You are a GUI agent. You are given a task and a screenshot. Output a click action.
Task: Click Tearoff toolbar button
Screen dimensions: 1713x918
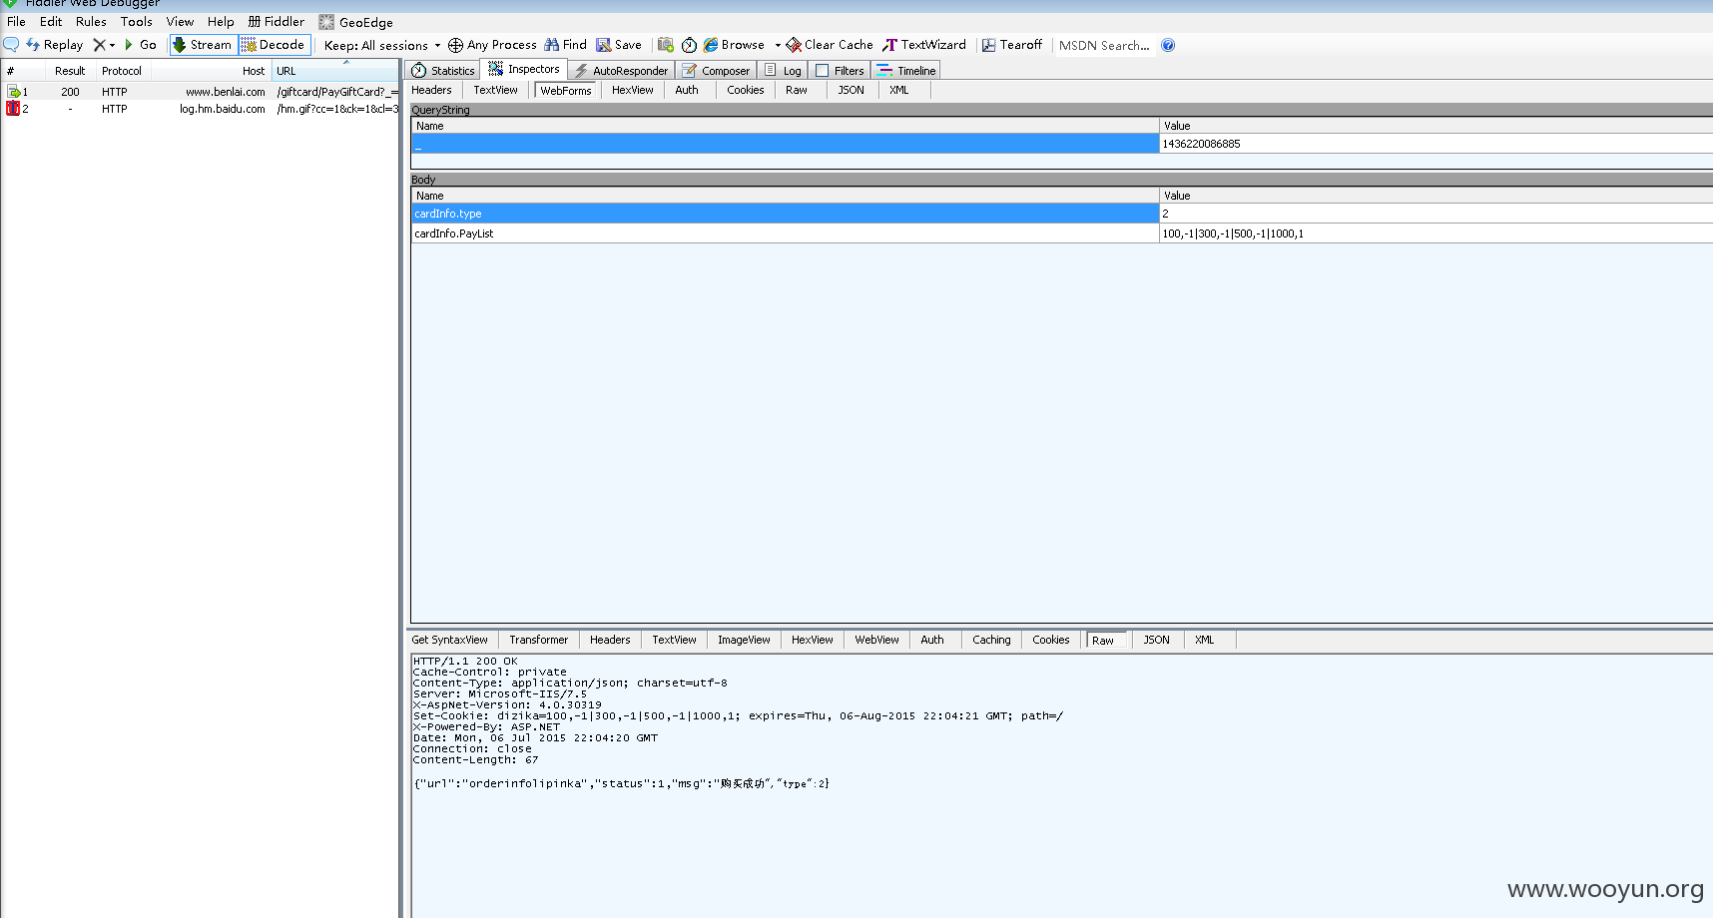coord(1012,45)
